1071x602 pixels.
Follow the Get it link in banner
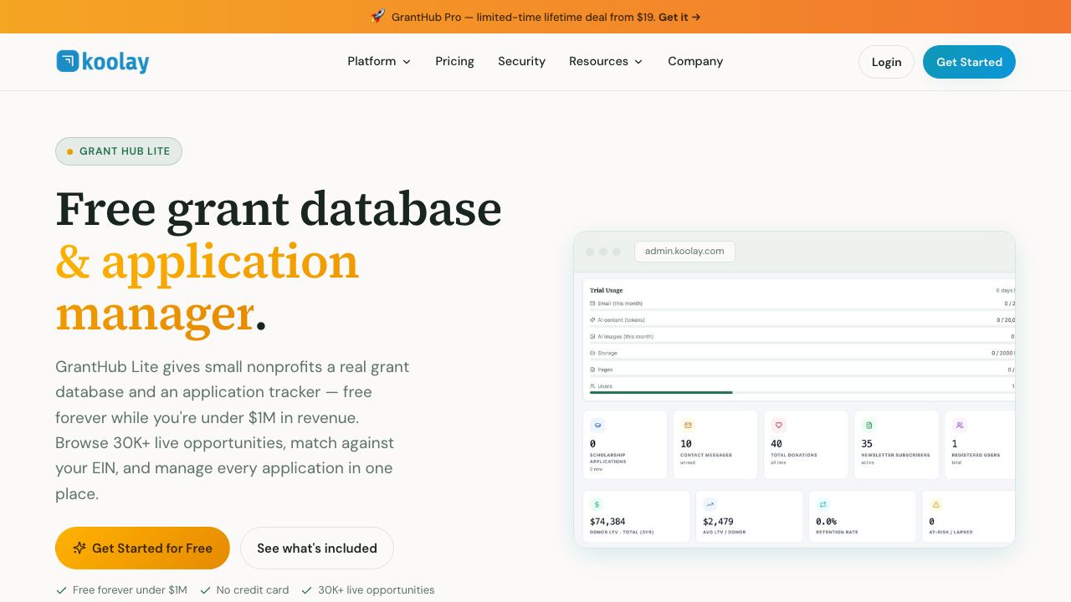tap(679, 17)
